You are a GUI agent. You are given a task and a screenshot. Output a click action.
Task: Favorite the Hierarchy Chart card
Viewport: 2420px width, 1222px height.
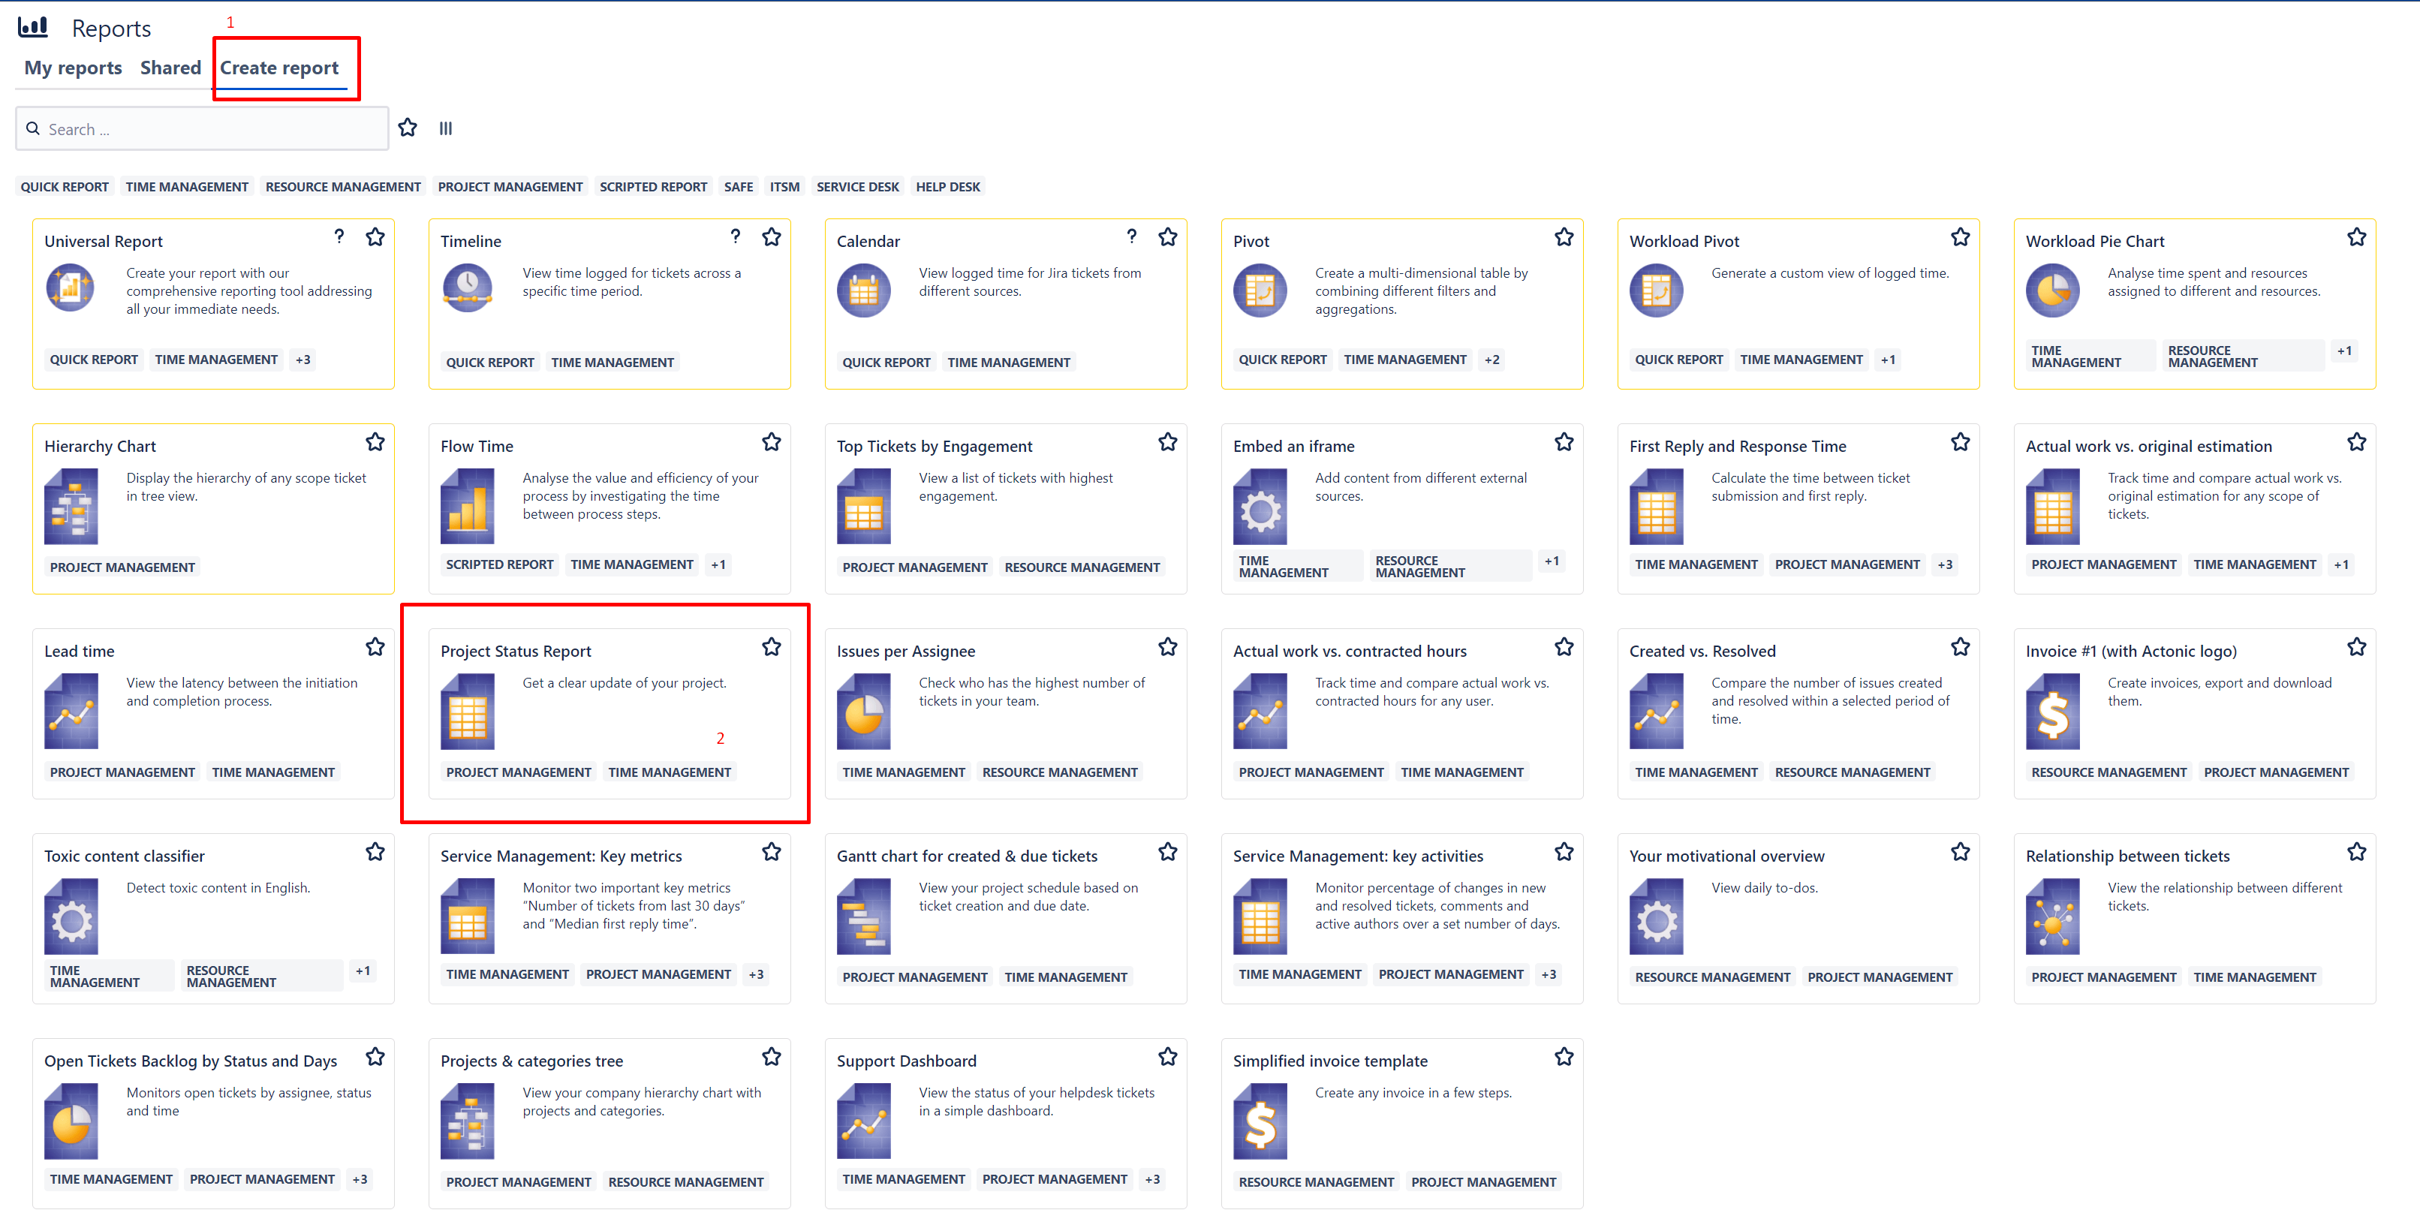tap(376, 441)
